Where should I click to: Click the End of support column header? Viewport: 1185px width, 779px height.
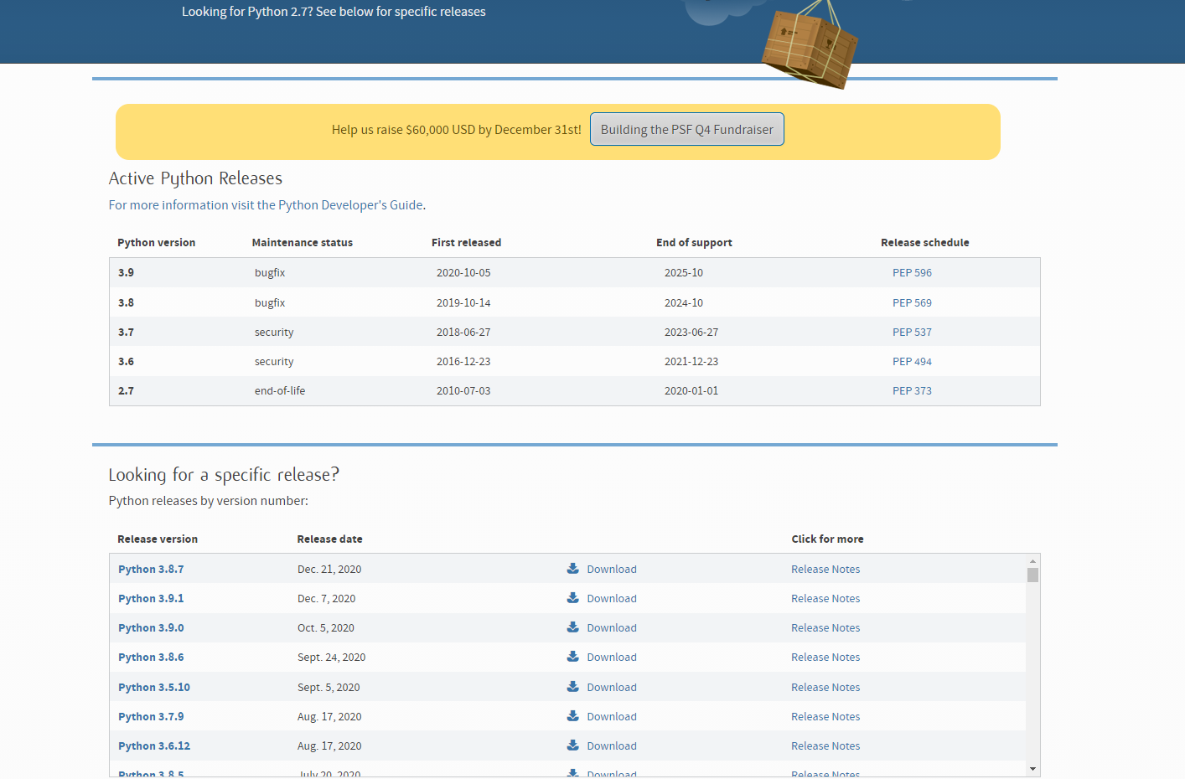[694, 243]
